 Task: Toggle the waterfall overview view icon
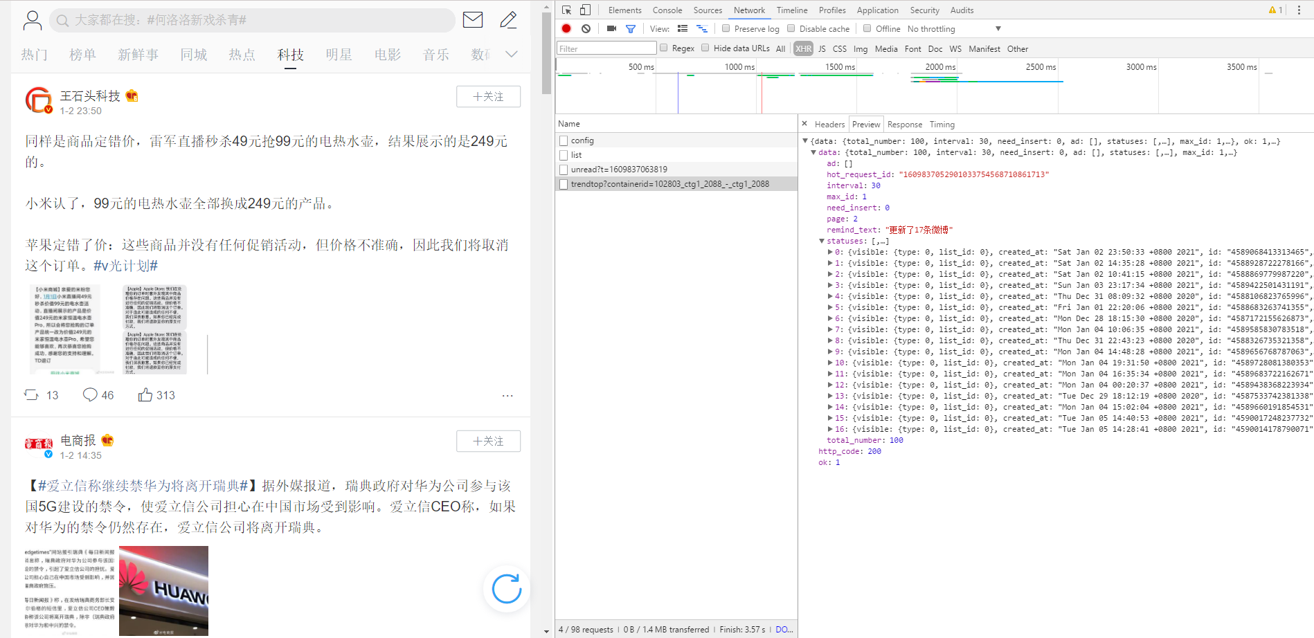[702, 28]
